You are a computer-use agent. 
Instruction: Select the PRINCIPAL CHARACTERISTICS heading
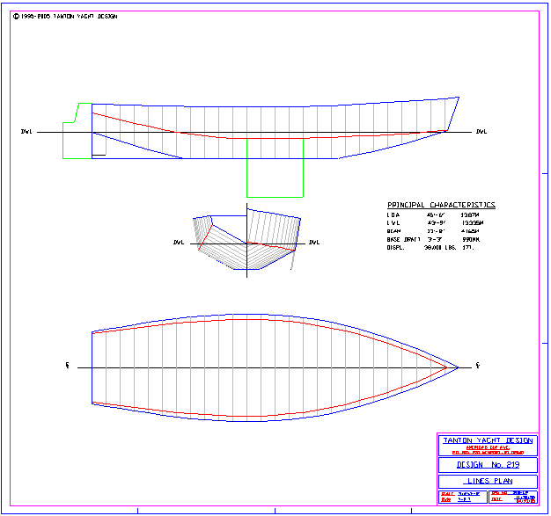pyautogui.click(x=441, y=205)
